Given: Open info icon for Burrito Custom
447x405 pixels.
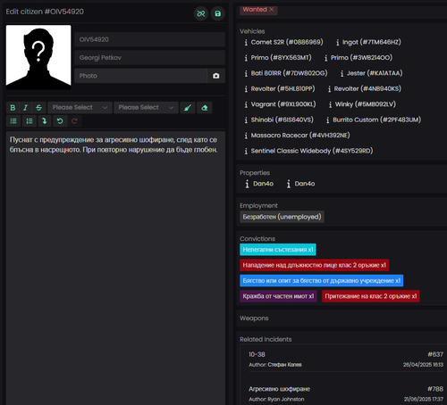Looking at the screenshot, I should coord(328,120).
